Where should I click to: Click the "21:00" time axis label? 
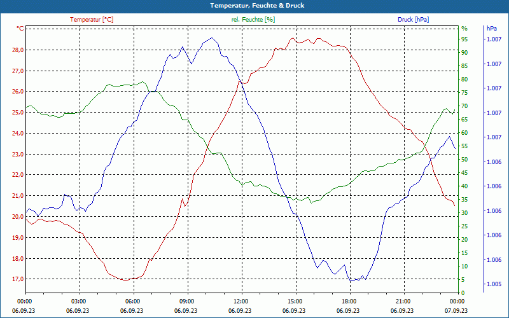[402, 301]
